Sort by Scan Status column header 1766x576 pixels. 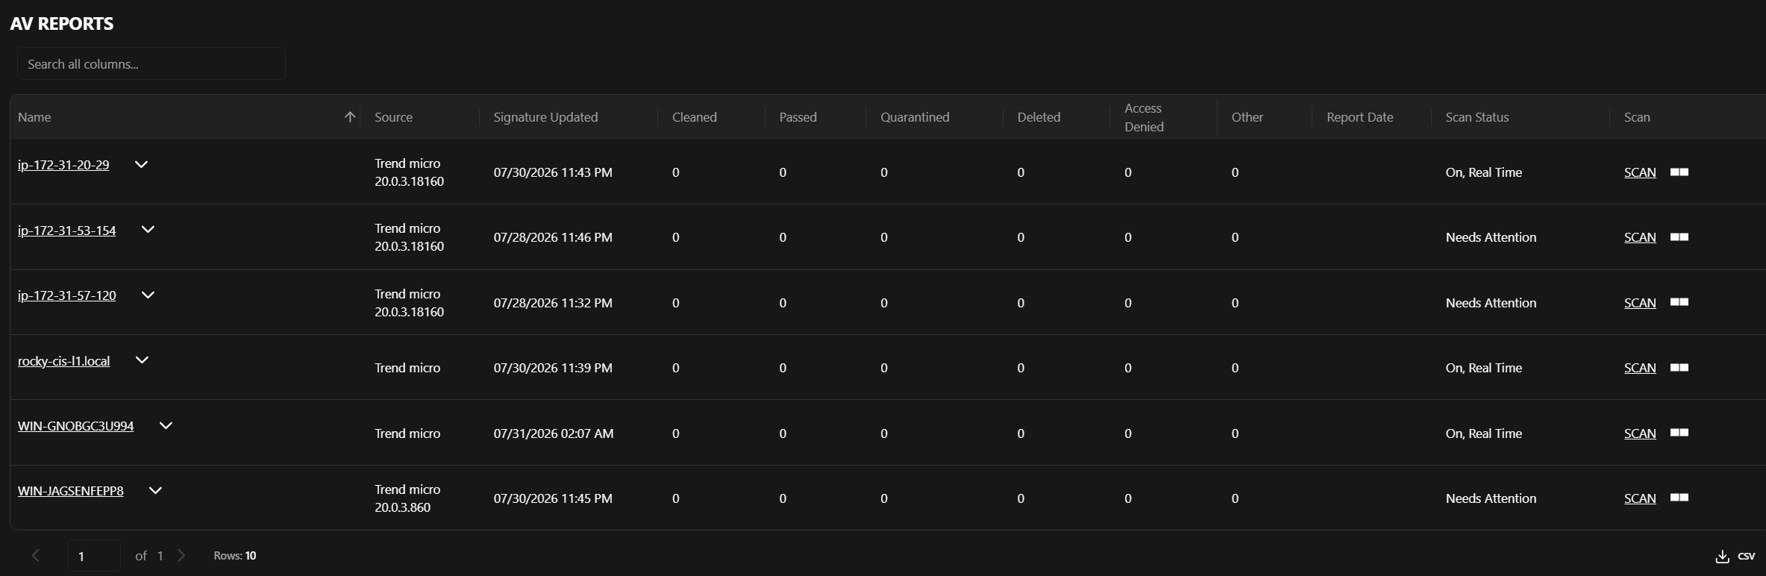[x=1477, y=117]
